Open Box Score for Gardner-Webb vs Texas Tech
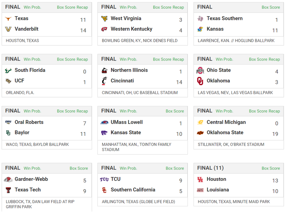Screen dimensions: 285x212 pos(79,168)
